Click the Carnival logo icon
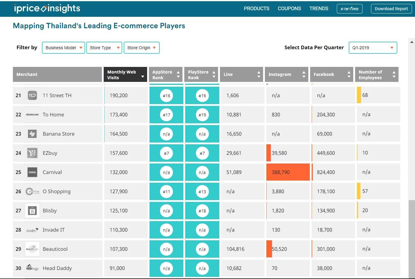The width and height of the screenshot is (415, 279). click(x=32, y=172)
